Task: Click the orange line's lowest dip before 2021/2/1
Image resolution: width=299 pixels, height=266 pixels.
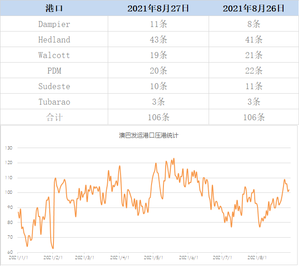Action: [53, 248]
